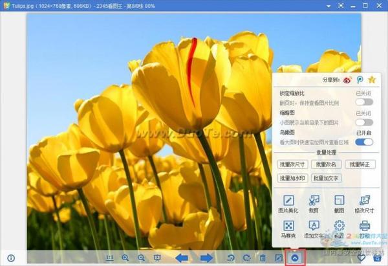
Task: Click the 锁定缩放比 label text
Action: (x=292, y=93)
